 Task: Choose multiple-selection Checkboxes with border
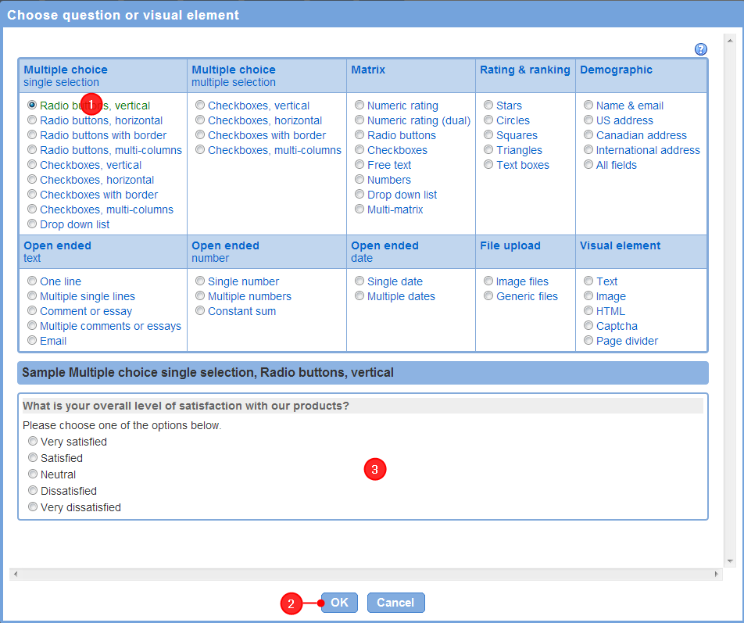(x=200, y=134)
